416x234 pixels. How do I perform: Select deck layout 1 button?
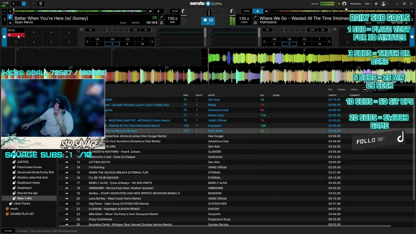(19, 4)
